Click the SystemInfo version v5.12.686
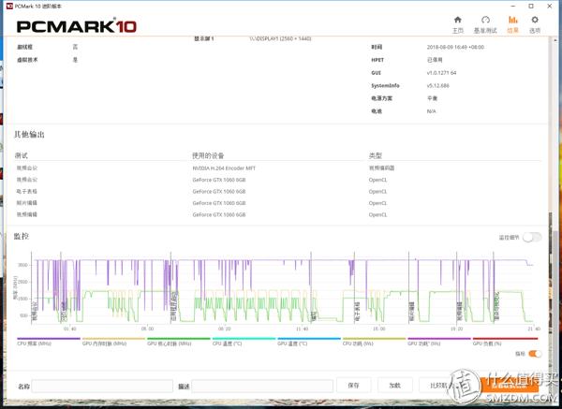Viewport: 562px width, 409px height. pyautogui.click(x=438, y=85)
